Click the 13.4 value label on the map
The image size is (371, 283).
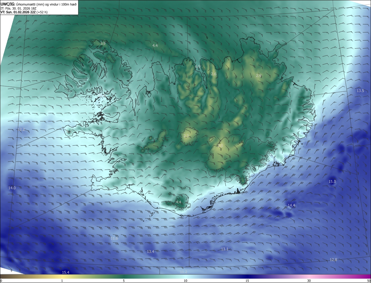pyautogui.click(x=150, y=251)
